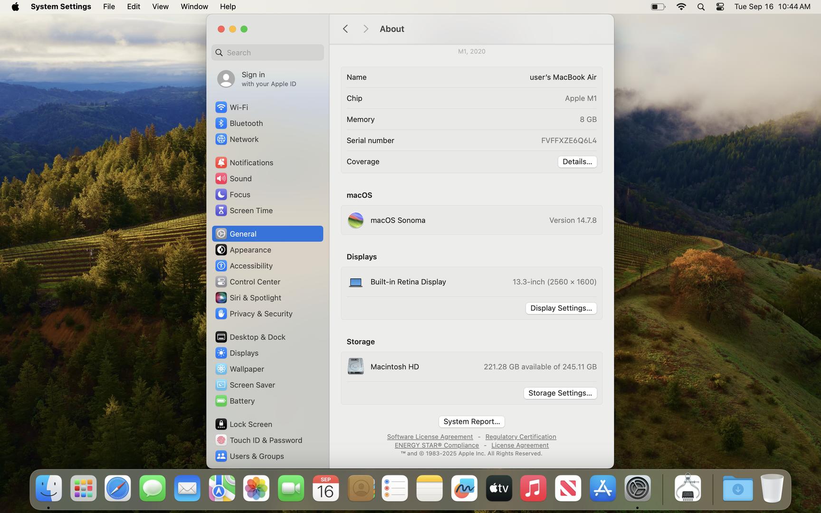Click the System Report button
Image resolution: width=821 pixels, height=513 pixels.
471,422
